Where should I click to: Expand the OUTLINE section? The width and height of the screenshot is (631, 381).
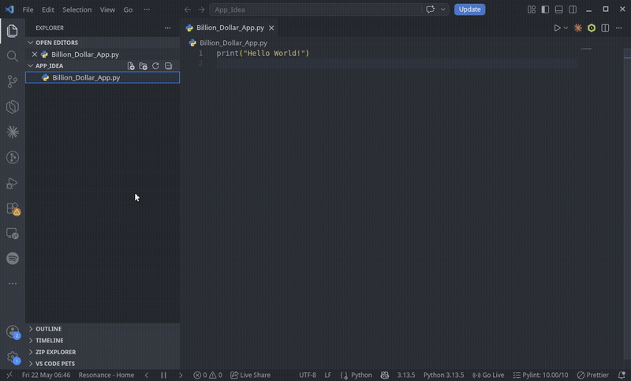point(103,329)
